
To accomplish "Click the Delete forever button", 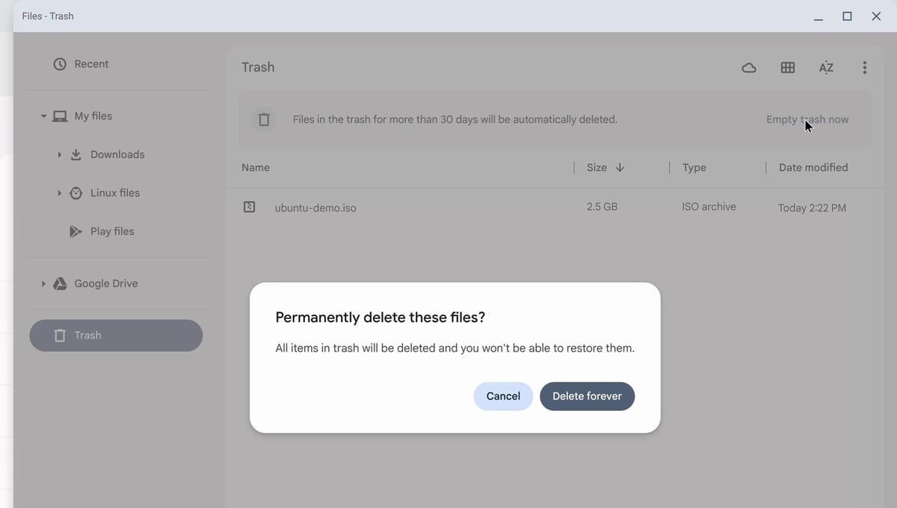I will pyautogui.click(x=587, y=396).
